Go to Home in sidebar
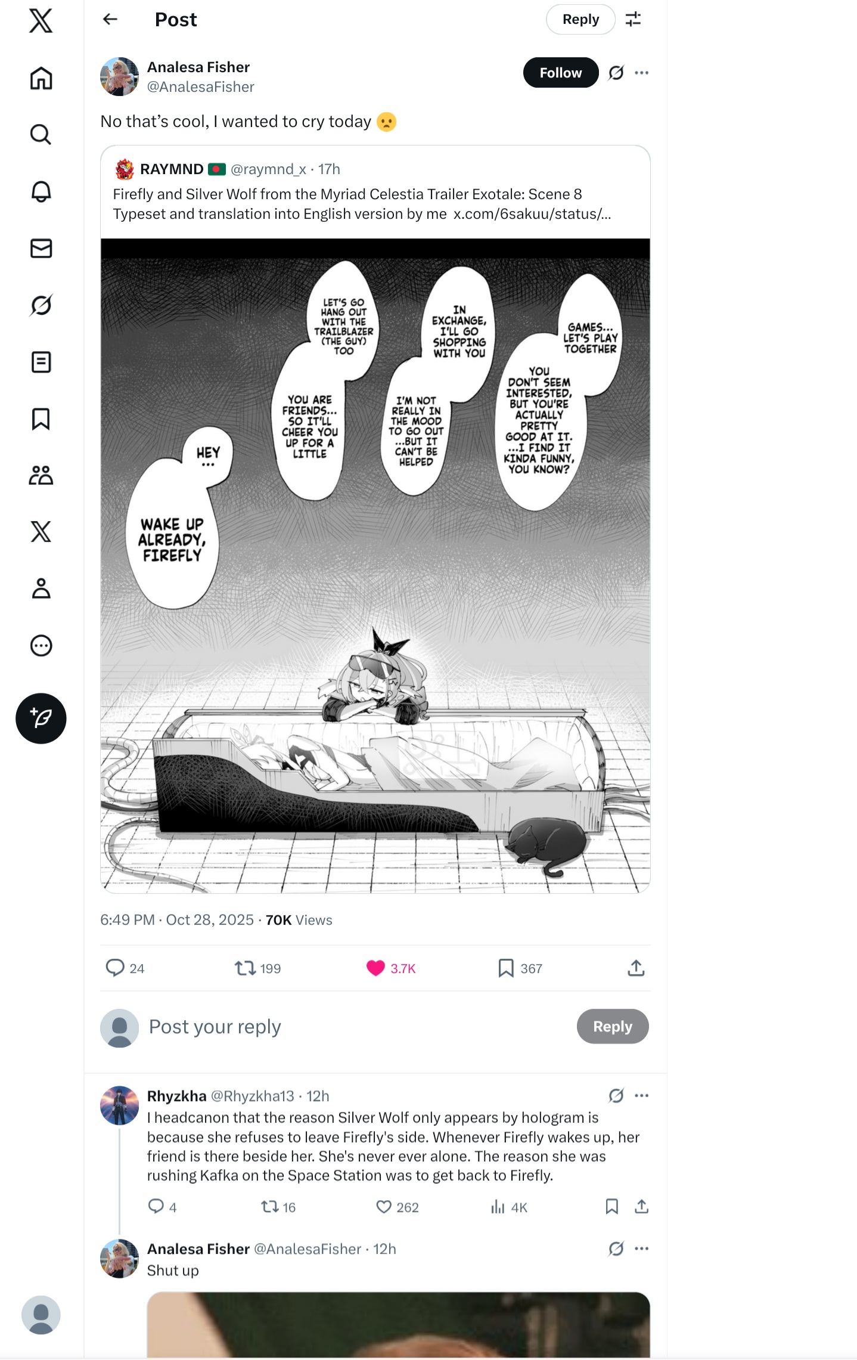The width and height of the screenshot is (857, 1360). pyautogui.click(x=41, y=78)
